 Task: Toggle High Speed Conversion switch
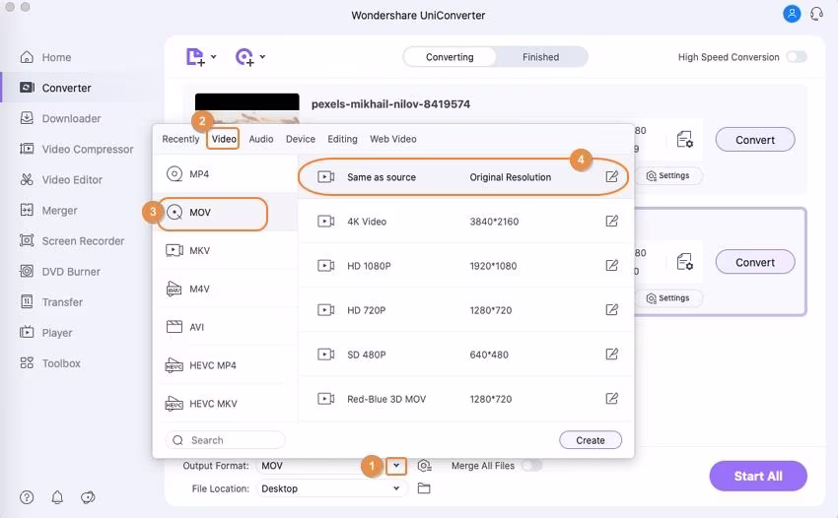[x=797, y=56]
